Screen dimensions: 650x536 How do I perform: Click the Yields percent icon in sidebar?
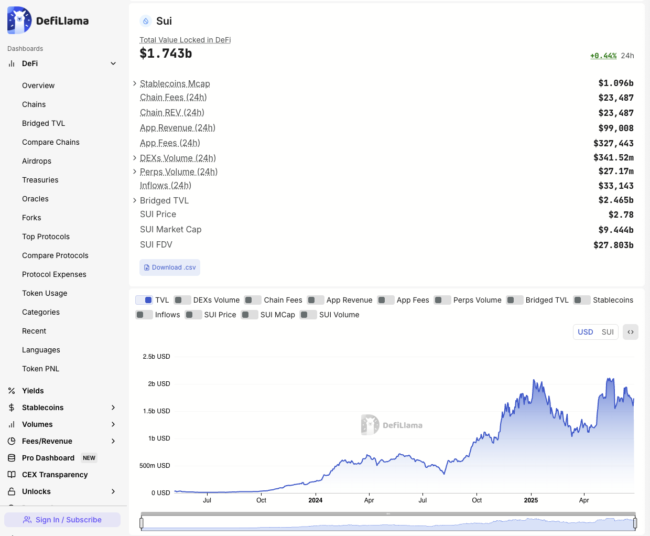pyautogui.click(x=12, y=391)
